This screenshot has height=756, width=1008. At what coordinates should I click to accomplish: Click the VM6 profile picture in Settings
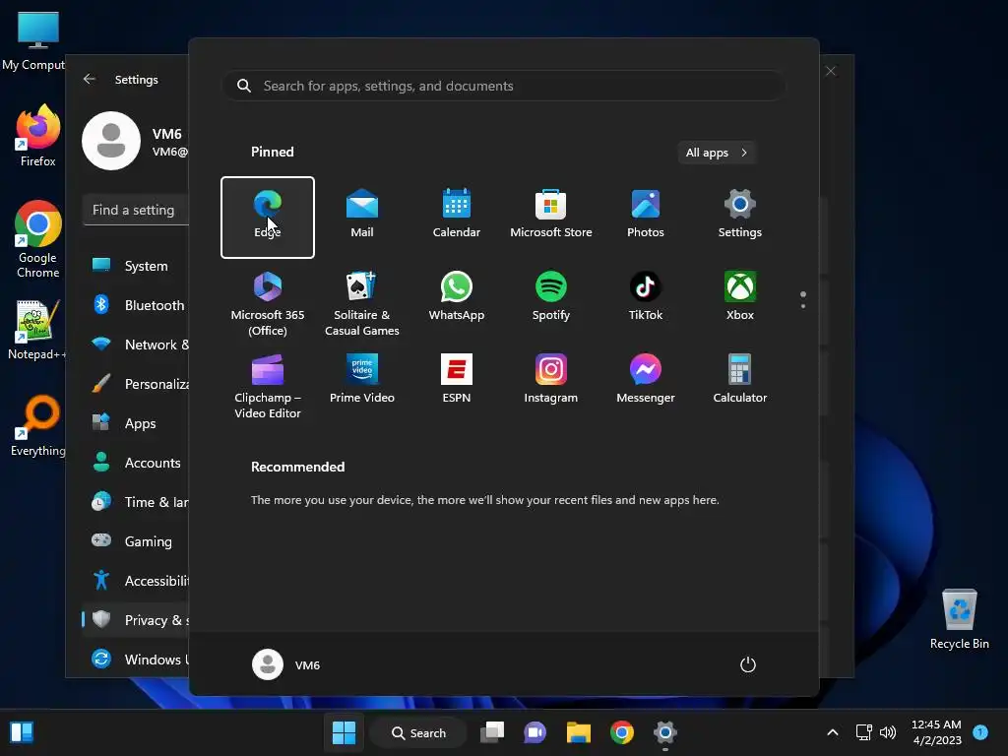pyautogui.click(x=111, y=141)
